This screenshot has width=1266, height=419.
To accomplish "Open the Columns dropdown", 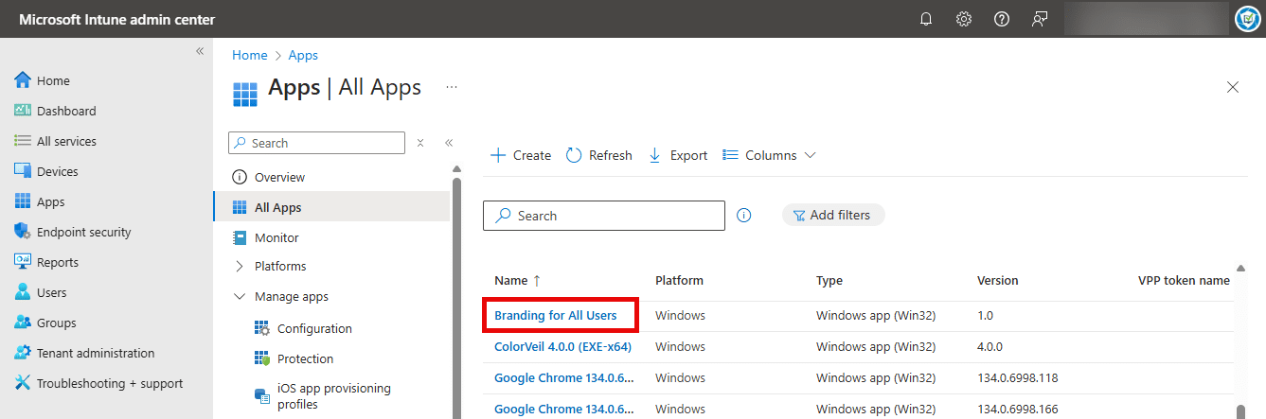I will (x=769, y=155).
